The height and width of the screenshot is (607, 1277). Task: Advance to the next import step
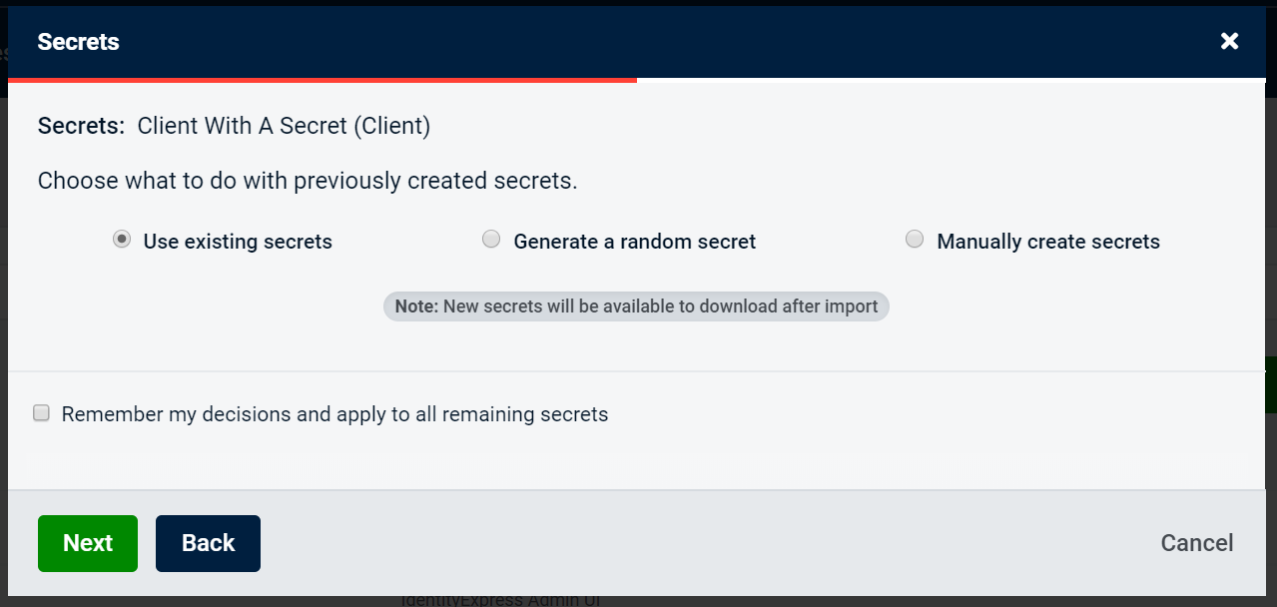click(87, 543)
